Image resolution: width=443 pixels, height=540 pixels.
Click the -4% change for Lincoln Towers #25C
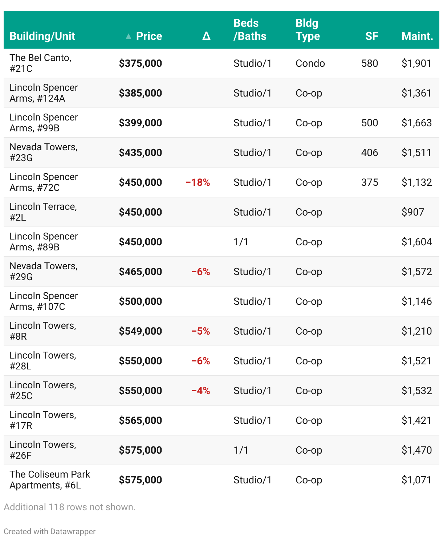click(x=201, y=390)
